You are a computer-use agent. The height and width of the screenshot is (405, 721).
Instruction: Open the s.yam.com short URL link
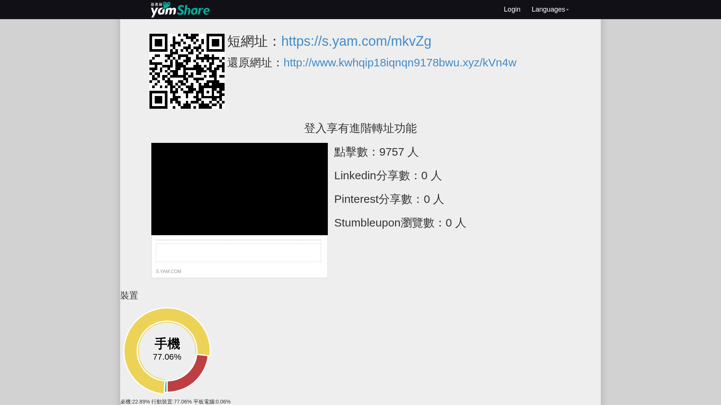coord(356,41)
